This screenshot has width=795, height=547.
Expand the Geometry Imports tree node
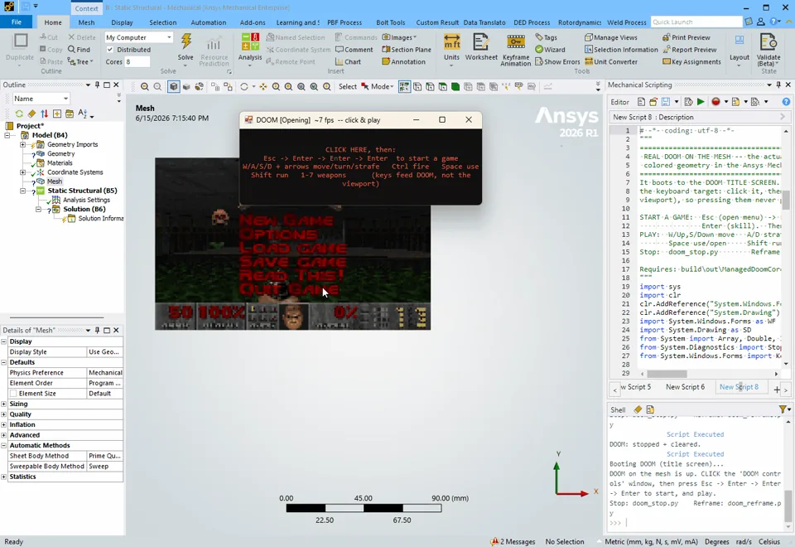pyautogui.click(x=22, y=144)
